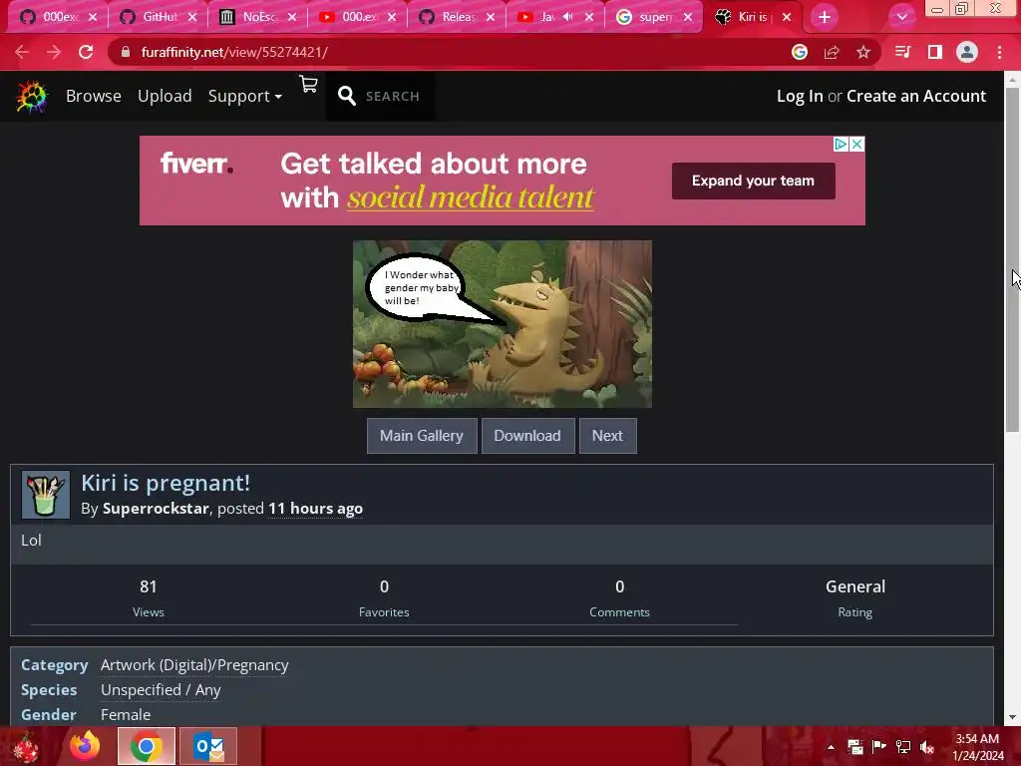Click Expand your team ad button

754,182
